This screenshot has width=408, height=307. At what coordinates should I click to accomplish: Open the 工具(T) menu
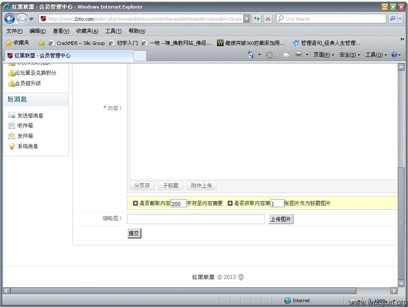pyautogui.click(x=113, y=31)
